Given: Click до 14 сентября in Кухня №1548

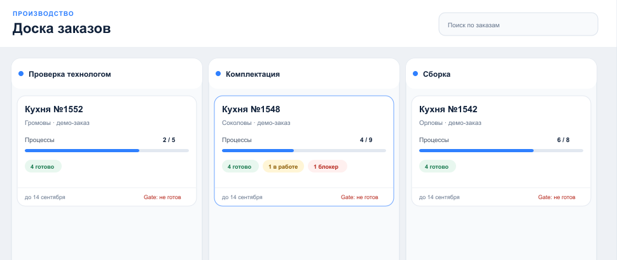Looking at the screenshot, I should pos(242,197).
